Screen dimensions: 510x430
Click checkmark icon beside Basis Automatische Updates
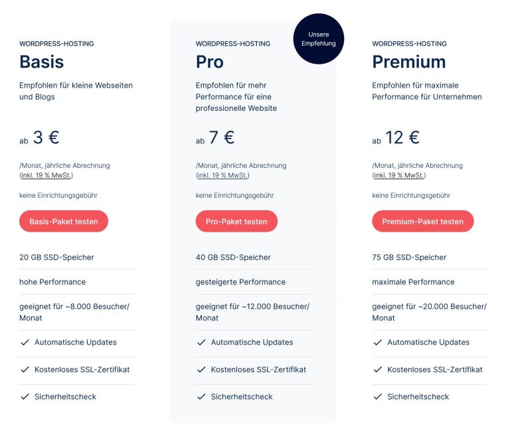pos(25,342)
